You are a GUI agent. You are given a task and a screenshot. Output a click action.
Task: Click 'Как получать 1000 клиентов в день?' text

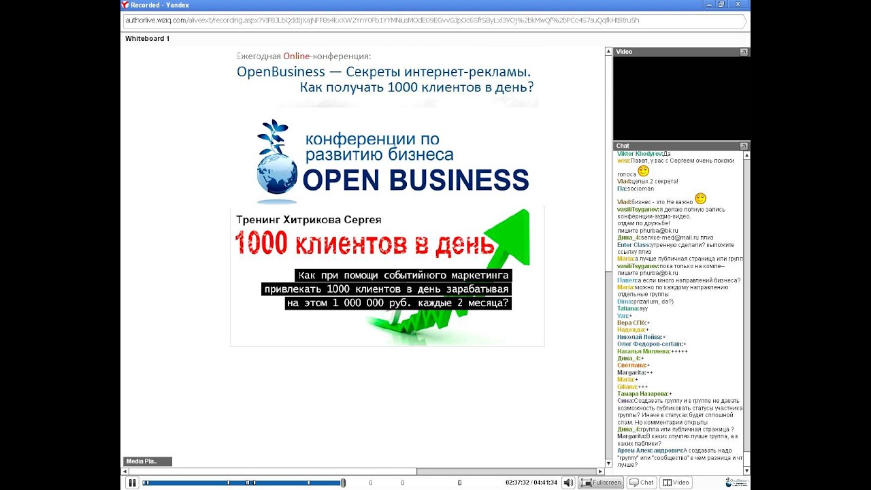(416, 88)
